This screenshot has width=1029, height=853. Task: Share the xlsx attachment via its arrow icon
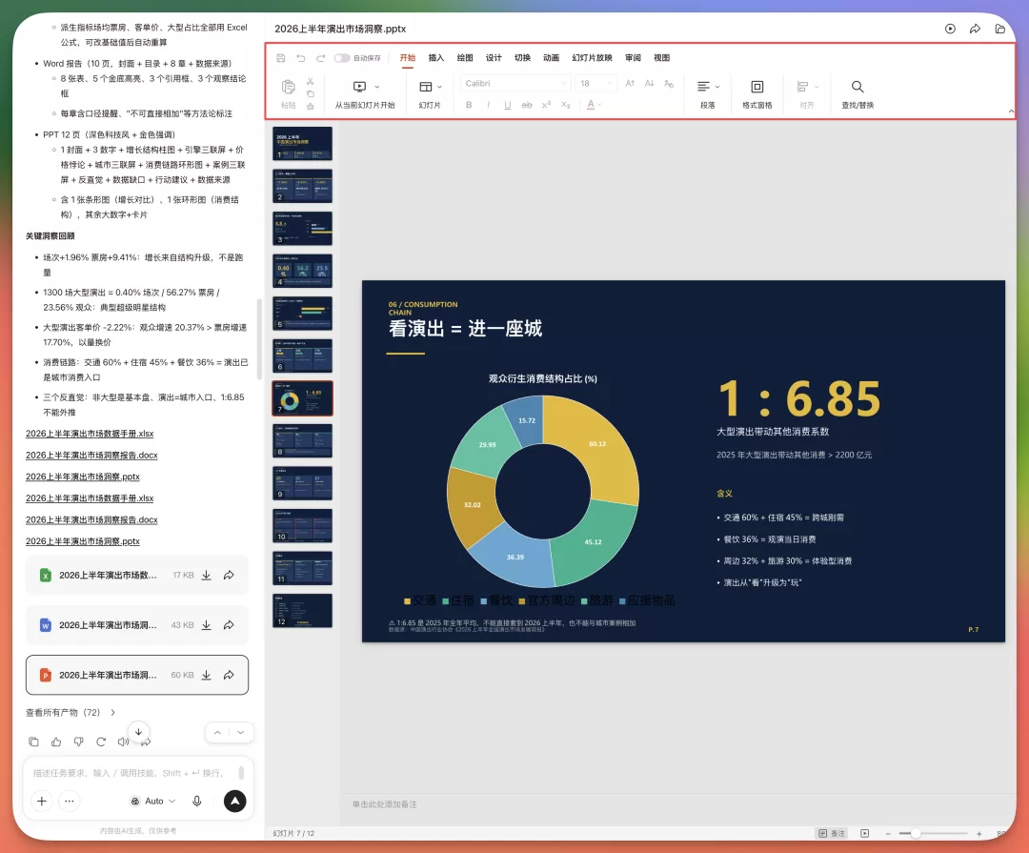[229, 576]
